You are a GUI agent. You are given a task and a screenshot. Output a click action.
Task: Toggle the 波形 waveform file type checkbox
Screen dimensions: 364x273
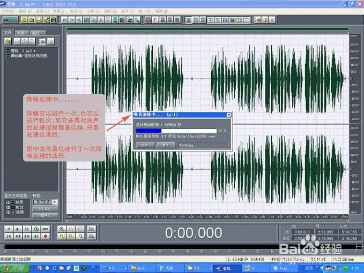8,202
